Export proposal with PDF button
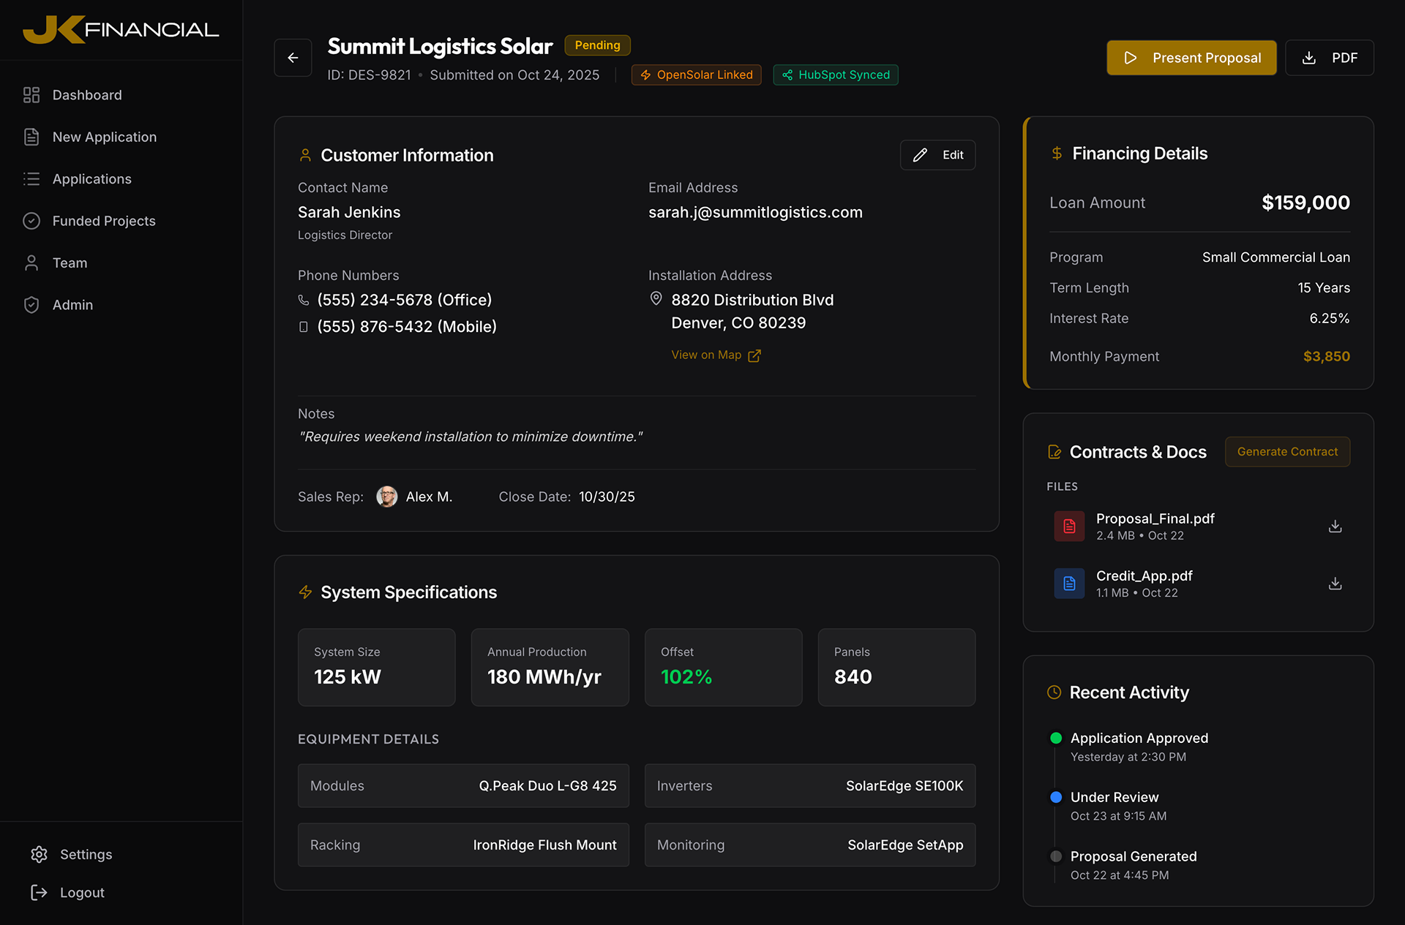The image size is (1405, 925). point(1329,58)
